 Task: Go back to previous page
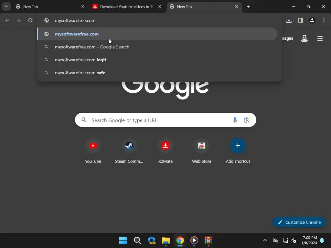7,20
